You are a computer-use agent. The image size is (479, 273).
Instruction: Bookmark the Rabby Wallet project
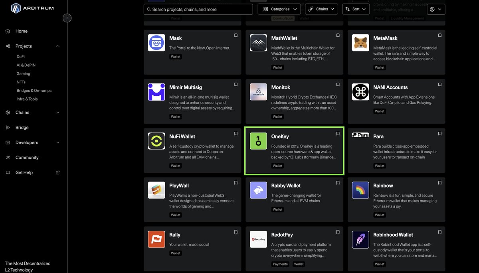338,183
